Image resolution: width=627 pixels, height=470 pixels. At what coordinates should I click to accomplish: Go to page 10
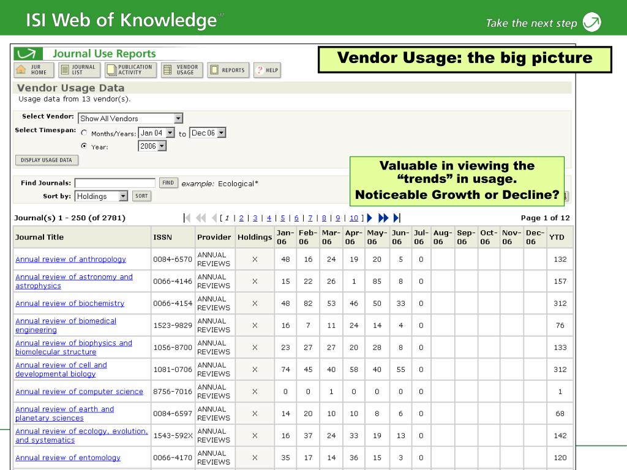point(354,218)
